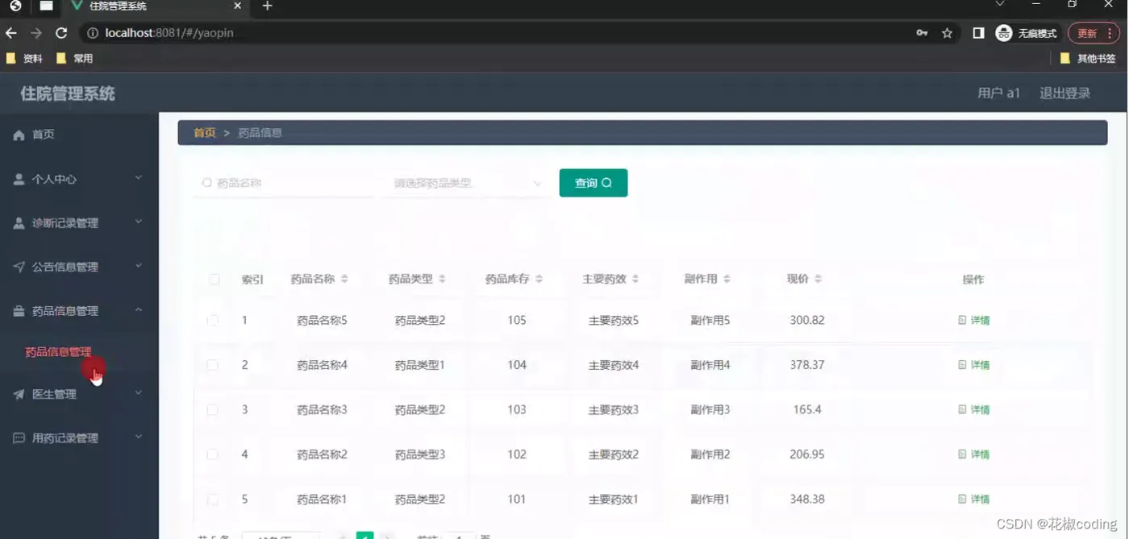The height and width of the screenshot is (539, 1129).
Task: Open 详情 for 药品名称4
Action: pos(973,365)
